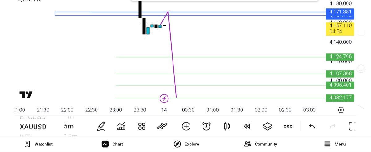Create a price alert with clock icon

[206, 126]
